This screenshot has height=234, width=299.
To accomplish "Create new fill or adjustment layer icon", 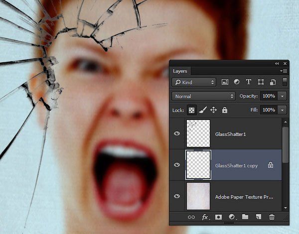I will point(232,217).
